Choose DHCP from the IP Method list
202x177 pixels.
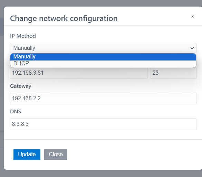103,64
